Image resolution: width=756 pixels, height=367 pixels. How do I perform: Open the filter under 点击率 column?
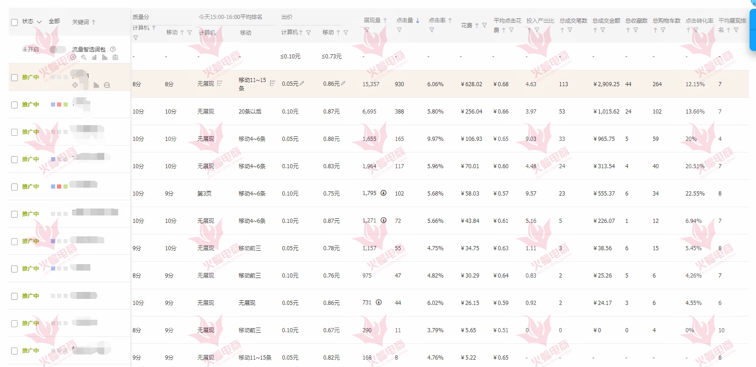432,30
